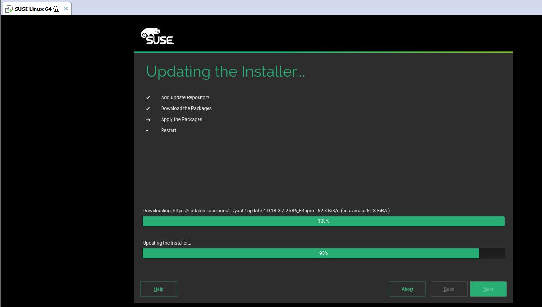Select the SUSE Linux 64 tab
The height and width of the screenshot is (307, 542).
point(36,9)
